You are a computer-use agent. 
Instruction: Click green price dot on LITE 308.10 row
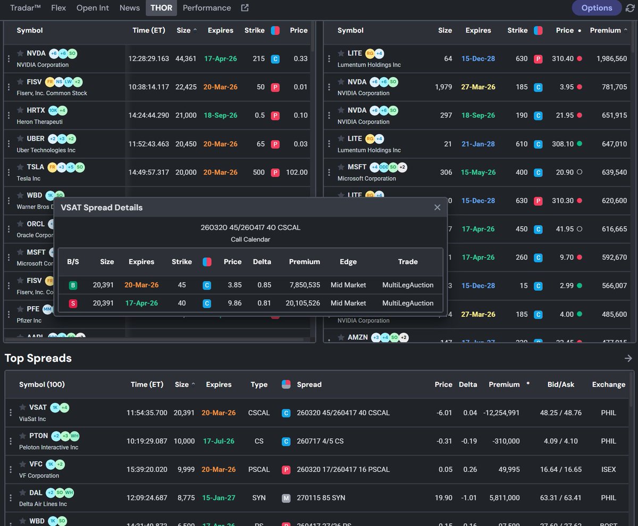click(580, 144)
